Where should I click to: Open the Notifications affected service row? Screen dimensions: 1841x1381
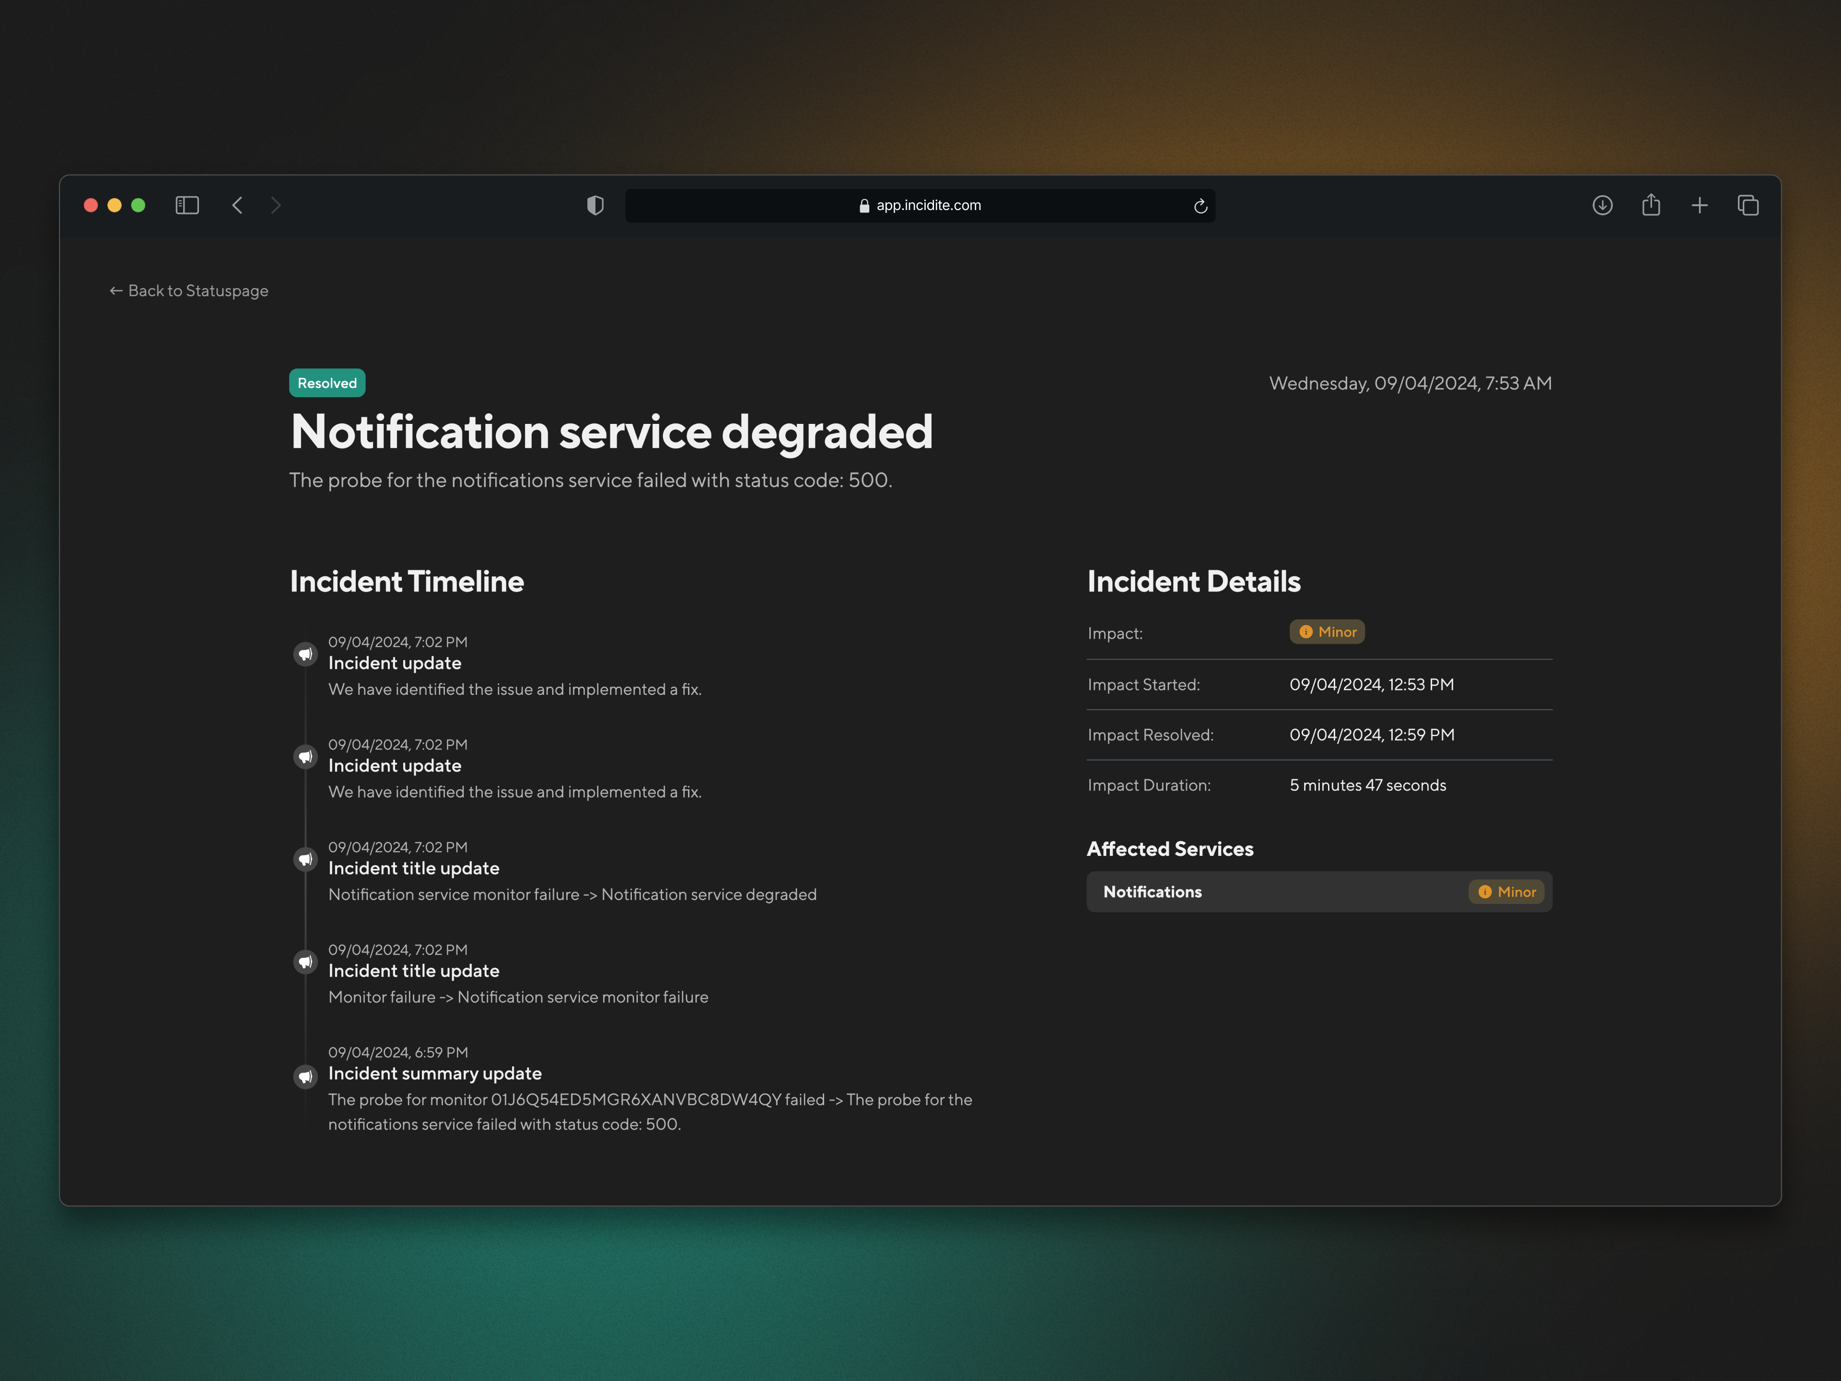1319,891
